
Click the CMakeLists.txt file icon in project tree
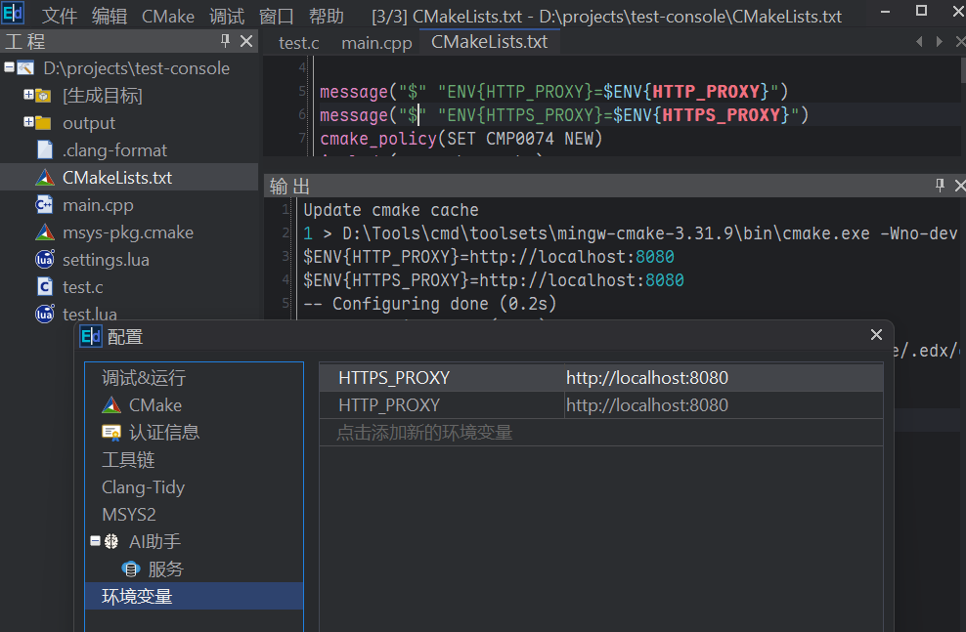click(x=44, y=178)
